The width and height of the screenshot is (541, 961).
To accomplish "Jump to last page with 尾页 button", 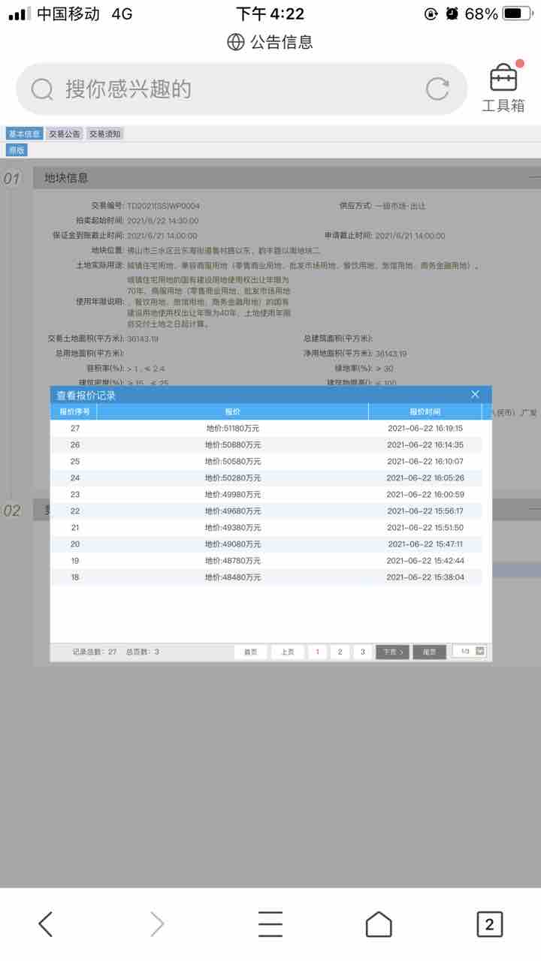I will [x=429, y=652].
